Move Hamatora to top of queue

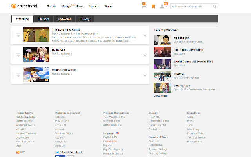pyautogui.click(x=18, y=55)
